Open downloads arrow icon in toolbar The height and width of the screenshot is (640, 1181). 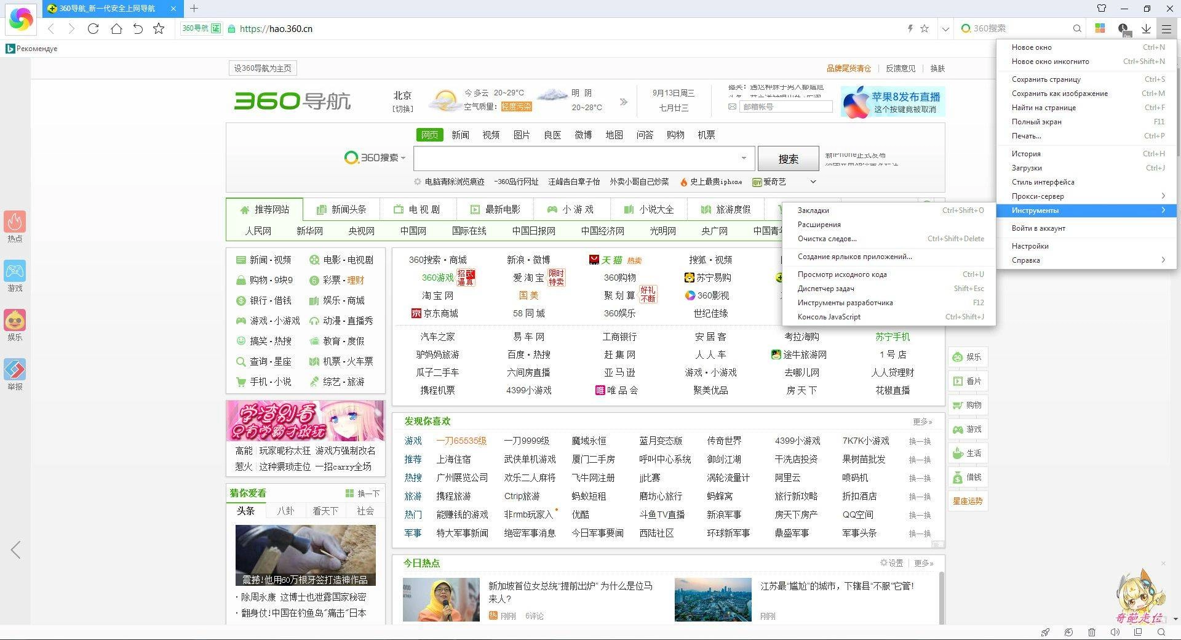pos(1146,28)
